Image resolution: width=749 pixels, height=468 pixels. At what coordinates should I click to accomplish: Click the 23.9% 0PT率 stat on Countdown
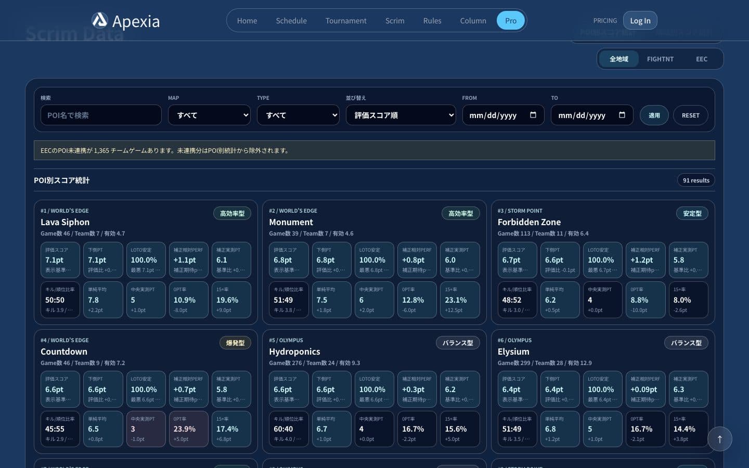click(189, 429)
